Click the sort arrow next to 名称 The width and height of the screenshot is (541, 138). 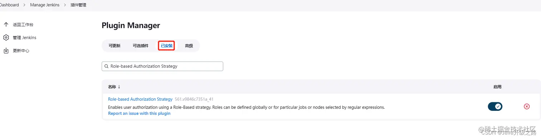pos(119,87)
